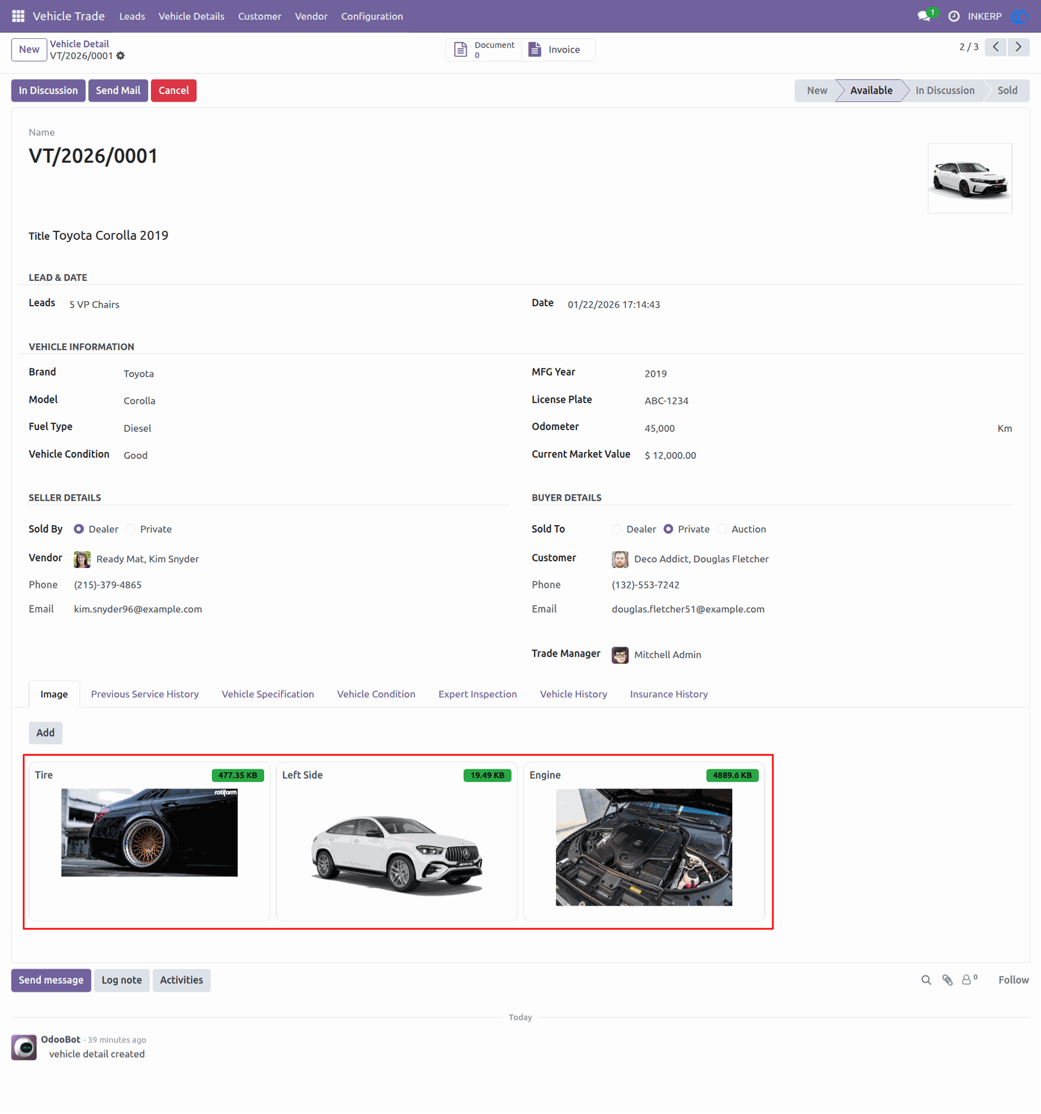Click Kim Snyder vendor avatar
The height and width of the screenshot is (1114, 1041).
(x=82, y=559)
